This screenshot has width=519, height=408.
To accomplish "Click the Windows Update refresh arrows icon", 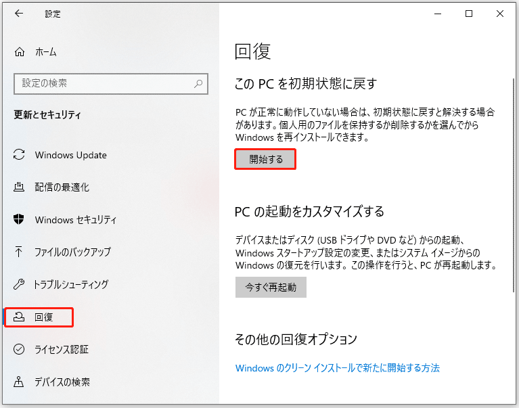I will click(19, 154).
